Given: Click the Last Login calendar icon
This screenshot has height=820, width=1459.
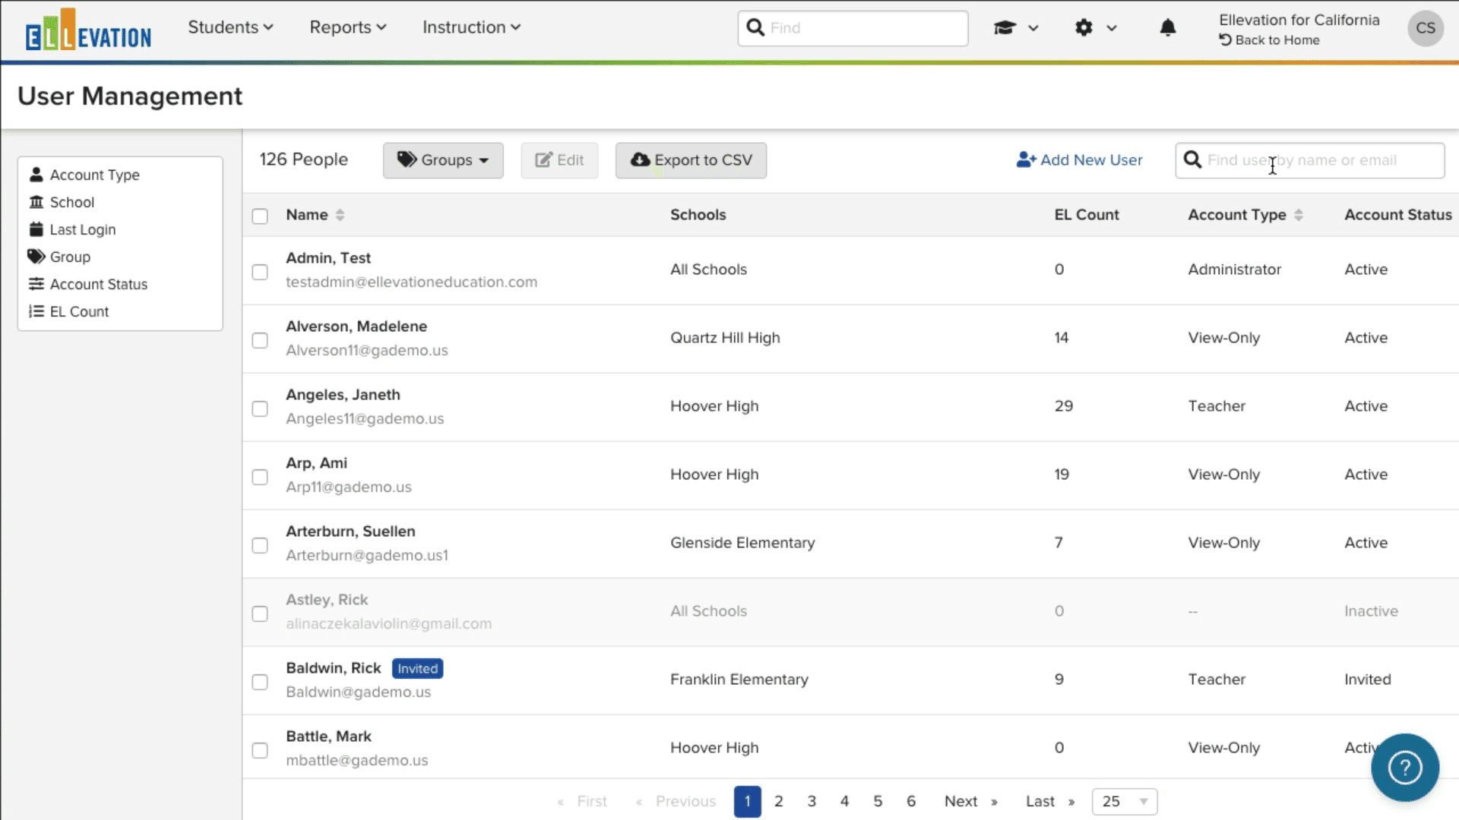Looking at the screenshot, I should tap(36, 229).
